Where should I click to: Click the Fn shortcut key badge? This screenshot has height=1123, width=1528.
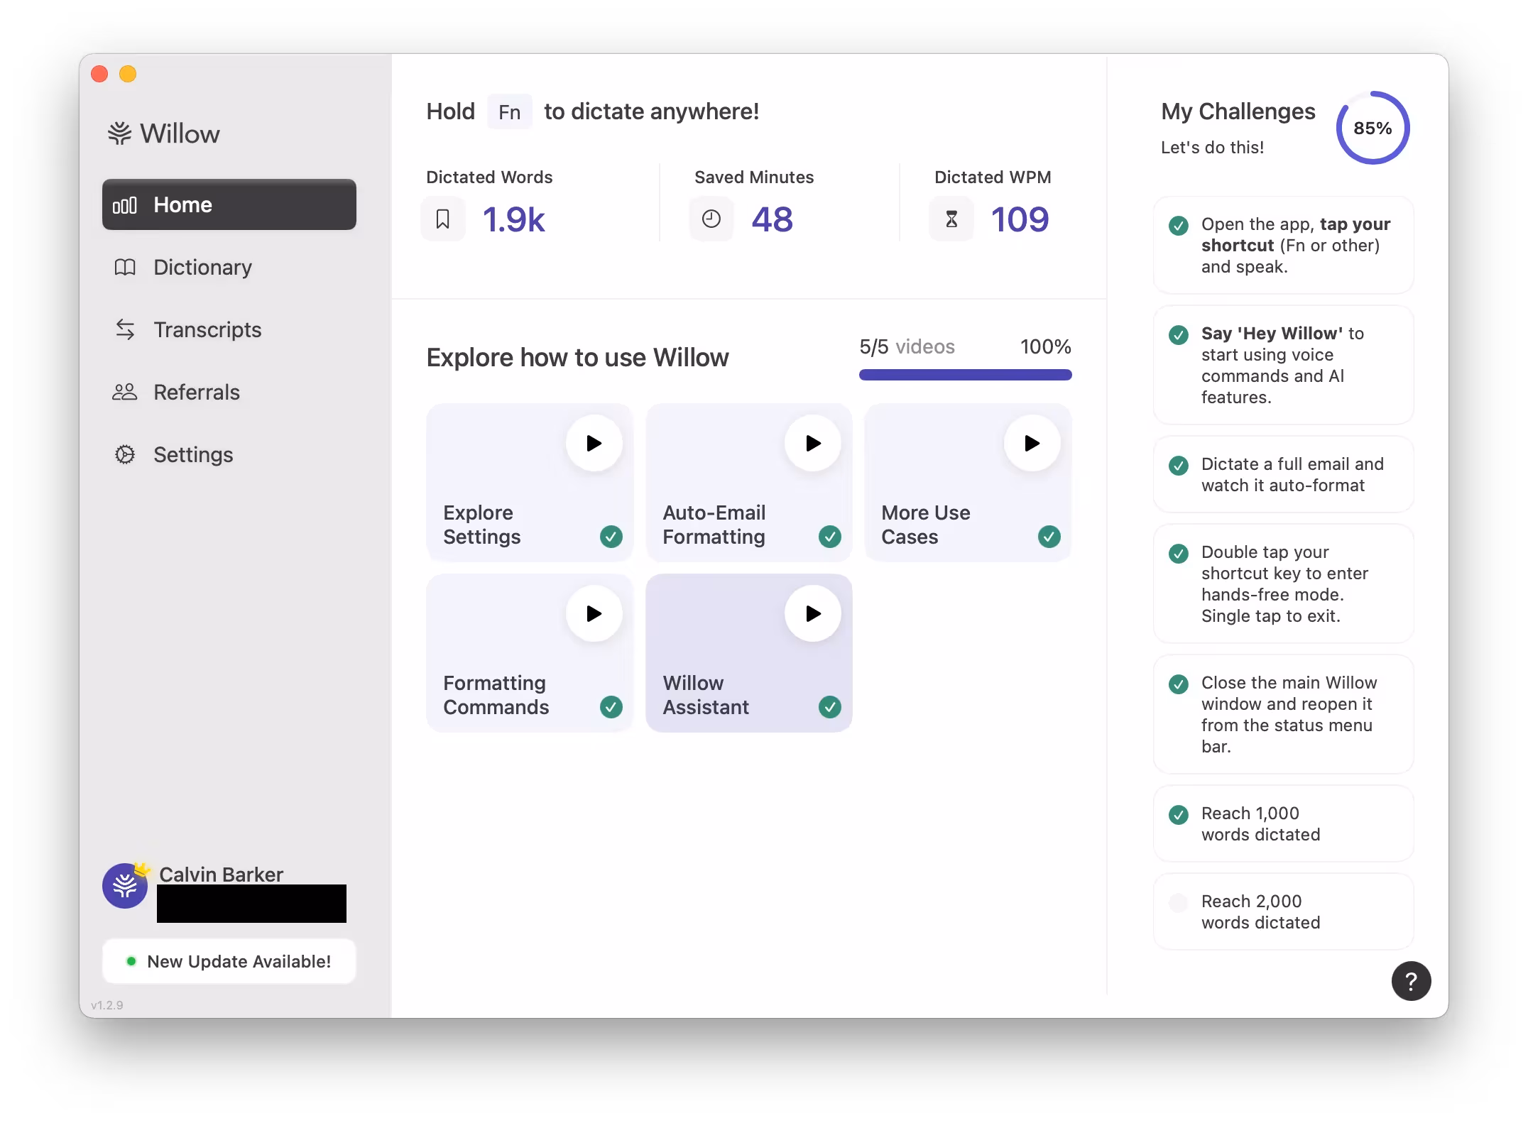(509, 112)
